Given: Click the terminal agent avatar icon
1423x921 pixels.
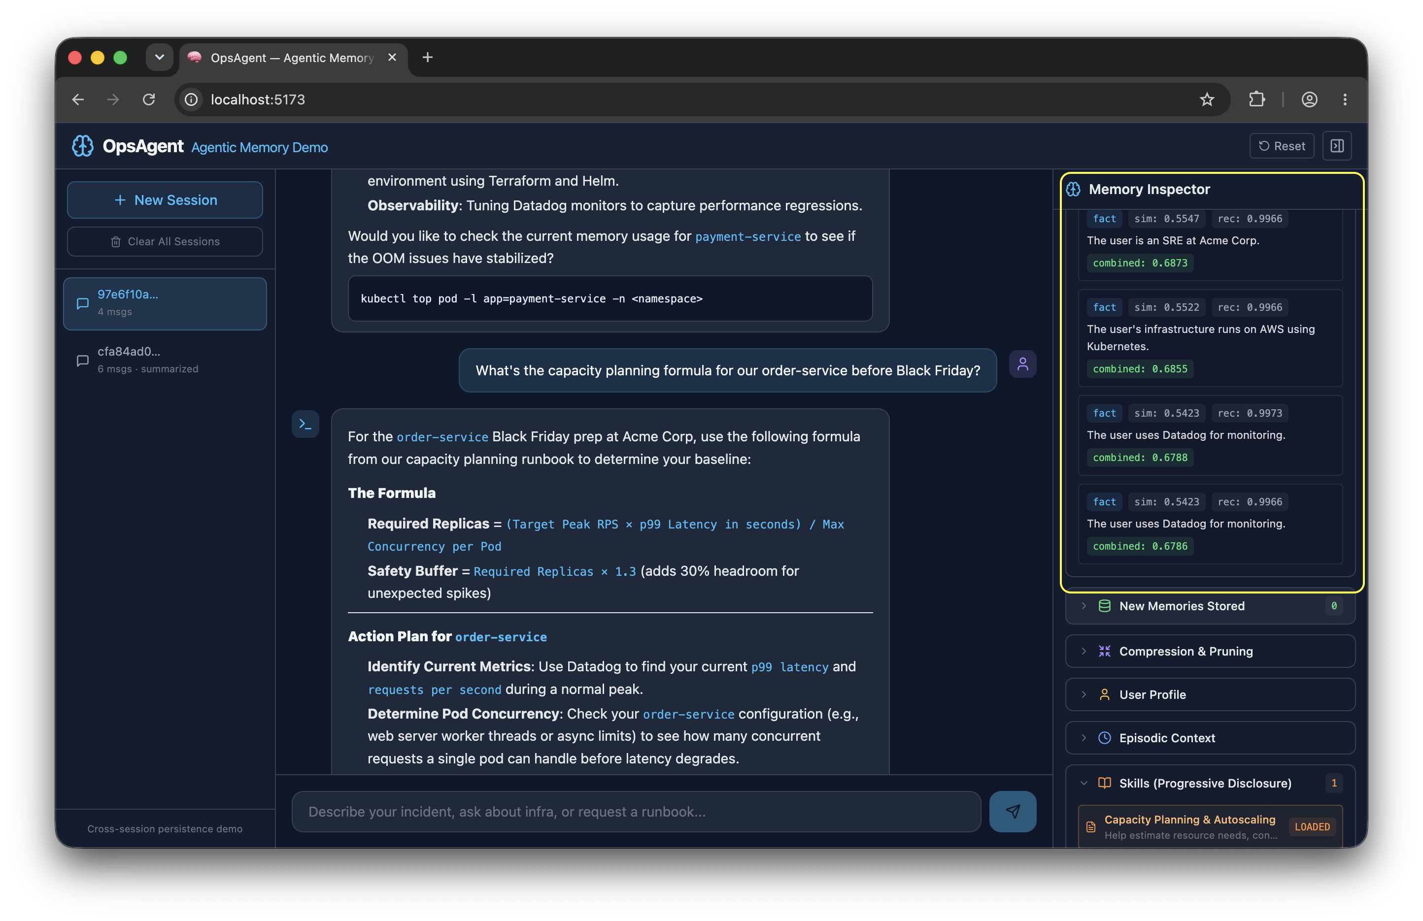Looking at the screenshot, I should [x=305, y=424].
